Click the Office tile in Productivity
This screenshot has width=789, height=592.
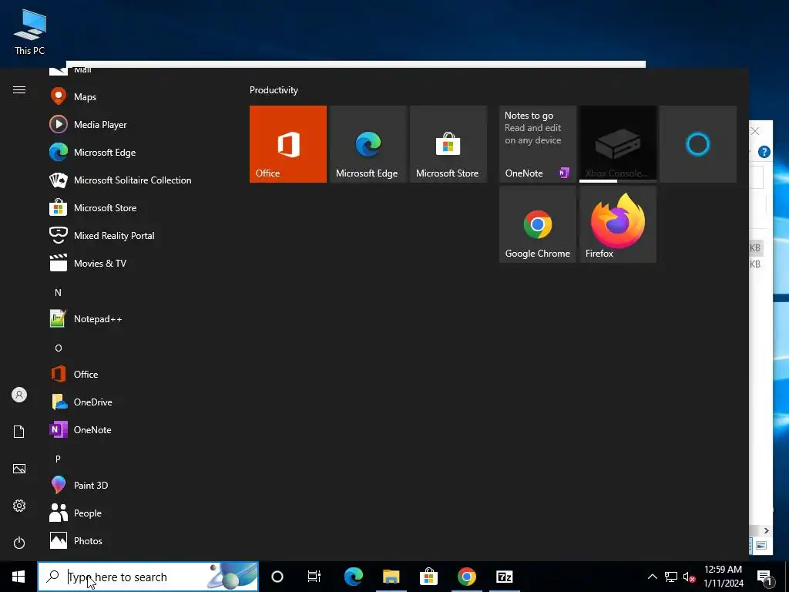pyautogui.click(x=288, y=144)
